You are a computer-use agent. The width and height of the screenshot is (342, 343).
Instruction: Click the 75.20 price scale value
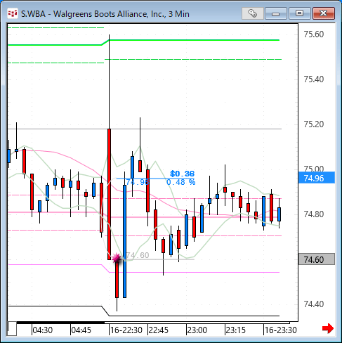314,124
